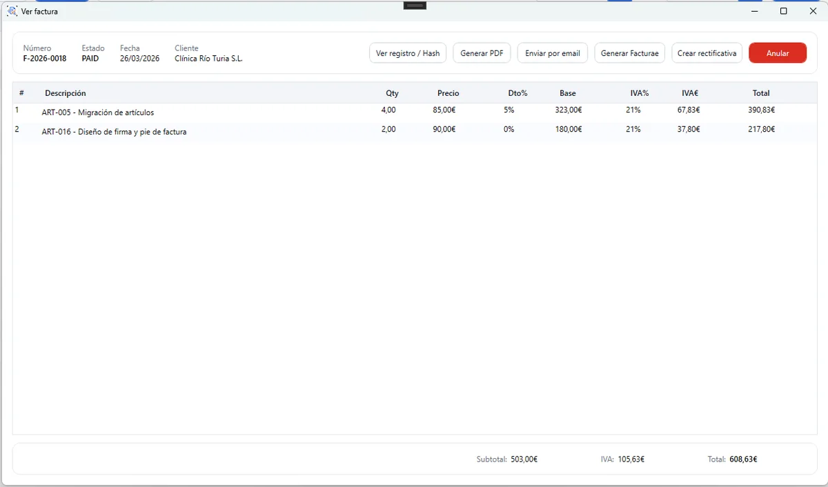Click IVA amount 67,83€

click(689, 110)
